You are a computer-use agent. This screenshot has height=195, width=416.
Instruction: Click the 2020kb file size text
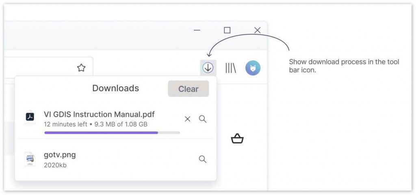pyautogui.click(x=55, y=165)
